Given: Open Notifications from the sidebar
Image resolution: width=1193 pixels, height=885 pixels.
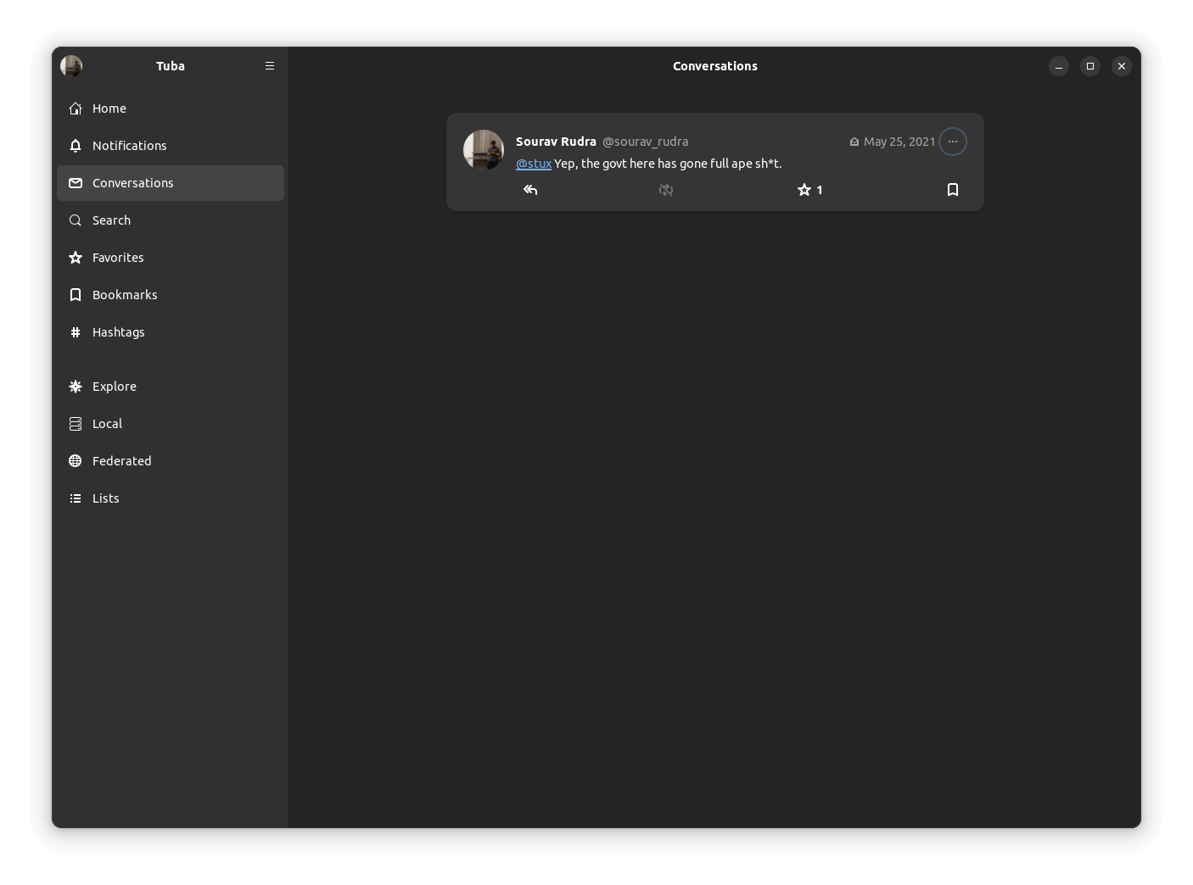Looking at the screenshot, I should pyautogui.click(x=129, y=146).
